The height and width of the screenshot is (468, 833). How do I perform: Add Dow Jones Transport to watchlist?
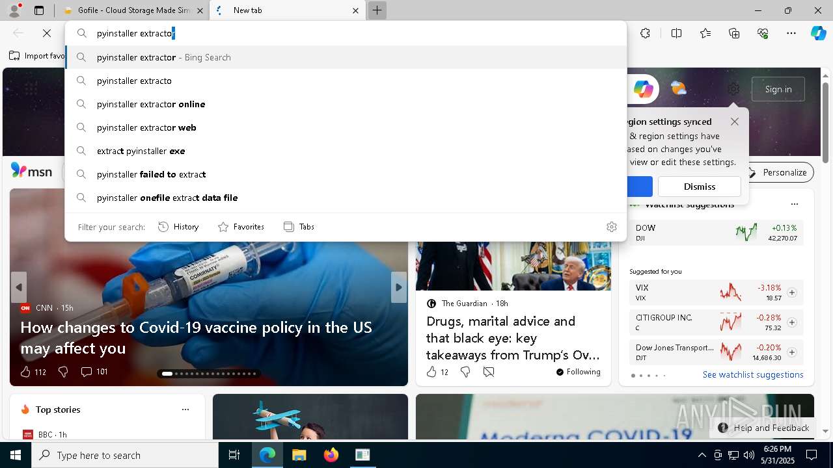click(x=792, y=352)
